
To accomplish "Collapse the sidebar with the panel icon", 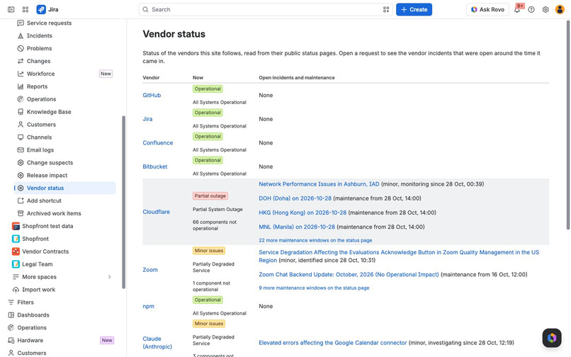I will [11, 9].
